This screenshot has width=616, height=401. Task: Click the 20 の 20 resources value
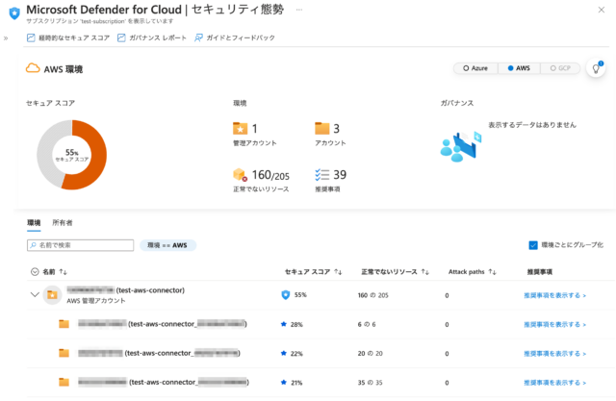[x=370, y=353]
